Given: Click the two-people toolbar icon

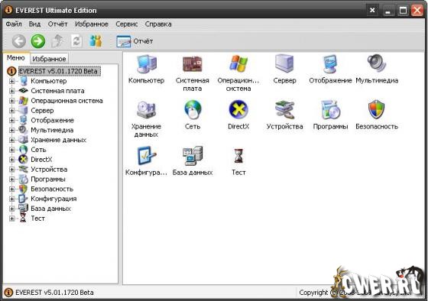Looking at the screenshot, I should pyautogui.click(x=96, y=41).
